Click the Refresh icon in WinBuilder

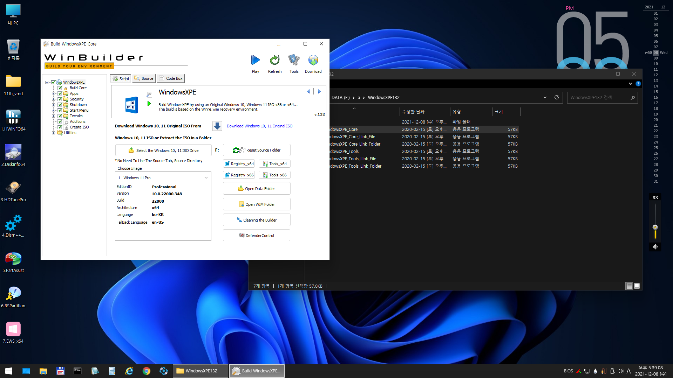pos(275,60)
